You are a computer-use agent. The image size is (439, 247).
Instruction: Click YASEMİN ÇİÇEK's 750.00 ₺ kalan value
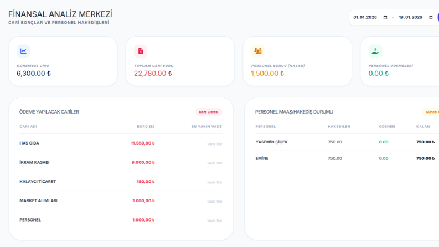426,142
